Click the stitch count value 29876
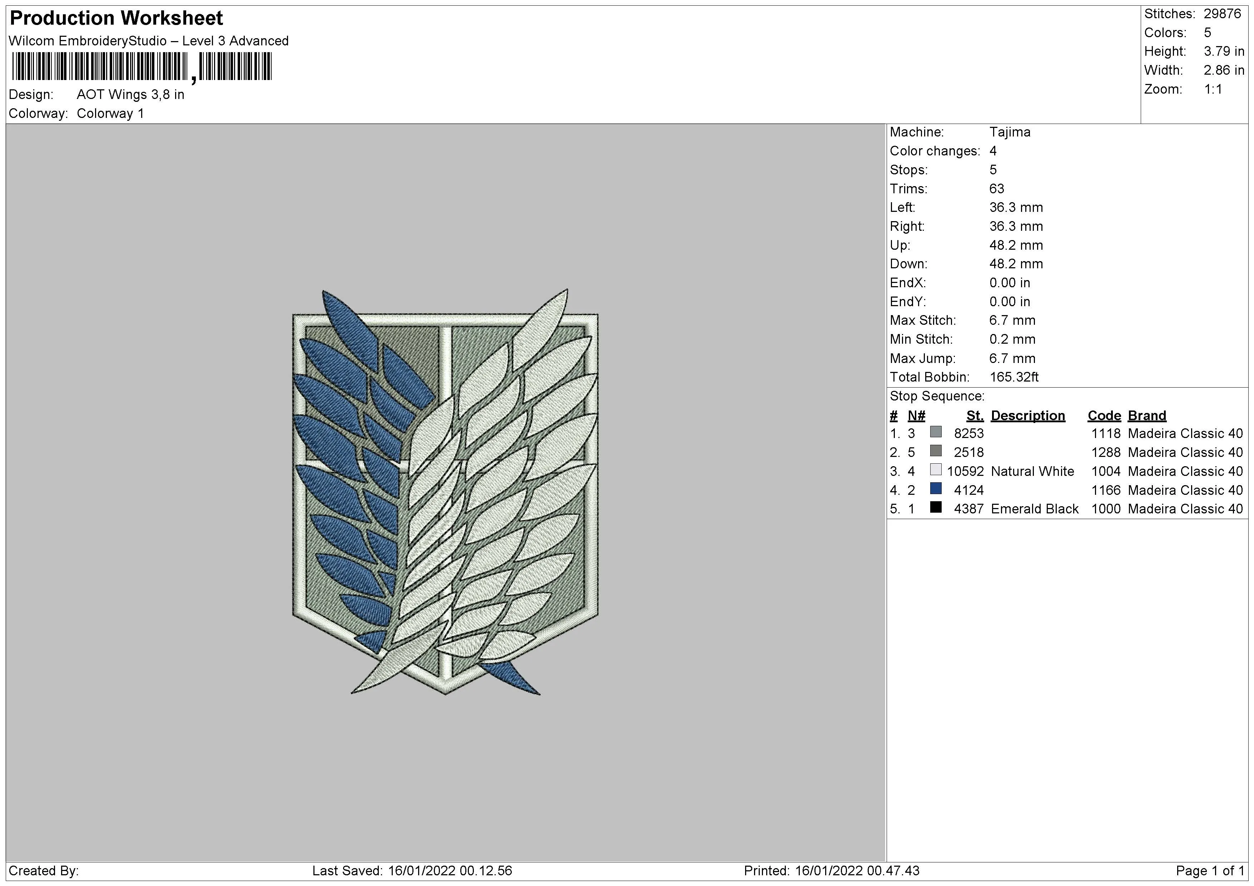Image resolution: width=1254 pixels, height=886 pixels. click(1222, 14)
